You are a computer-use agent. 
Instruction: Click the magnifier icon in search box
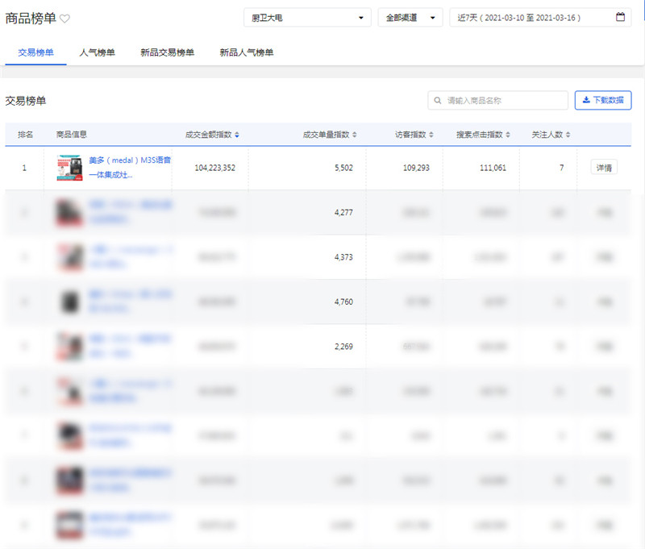click(x=438, y=101)
